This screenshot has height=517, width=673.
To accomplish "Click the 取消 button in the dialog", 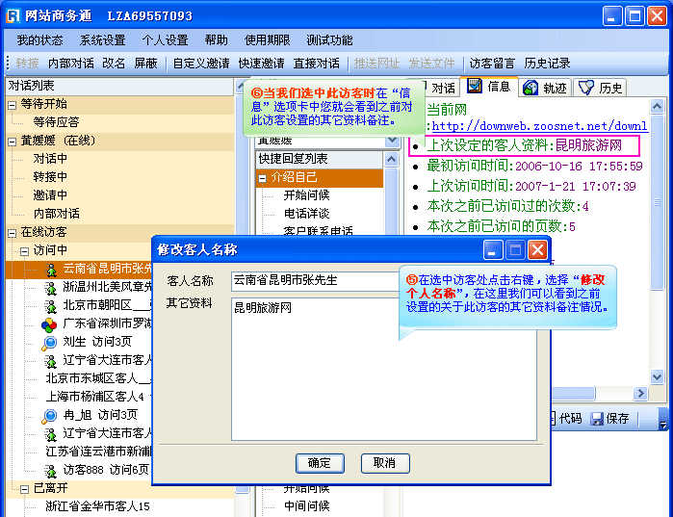I will pyautogui.click(x=384, y=463).
